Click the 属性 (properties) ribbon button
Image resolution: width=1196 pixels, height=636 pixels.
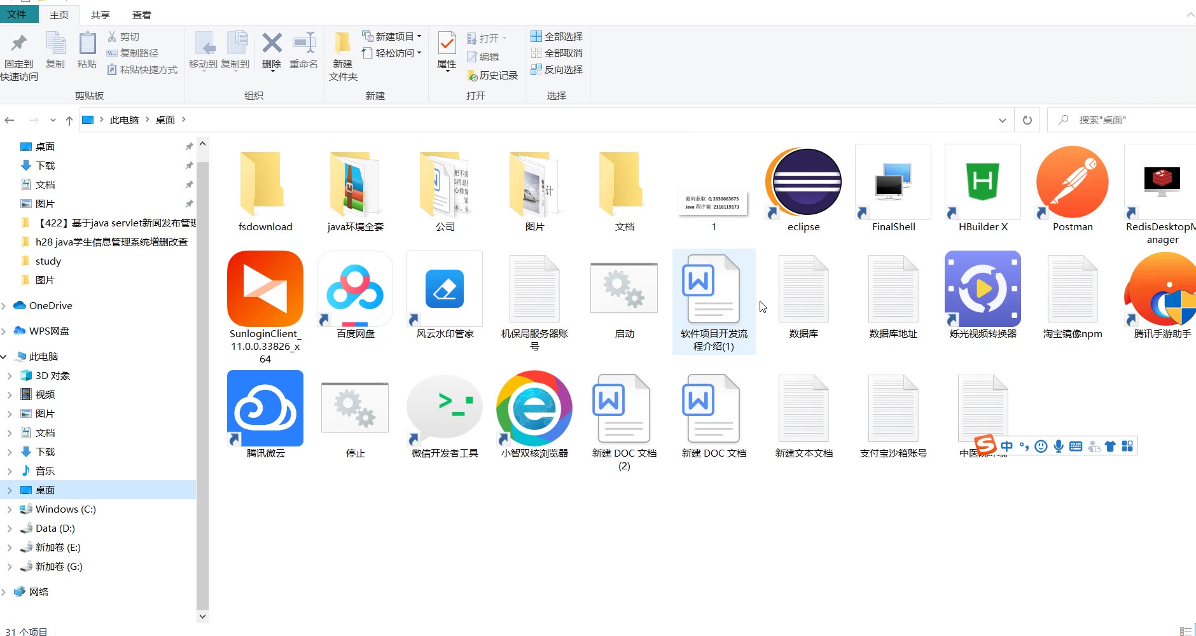pyautogui.click(x=447, y=51)
